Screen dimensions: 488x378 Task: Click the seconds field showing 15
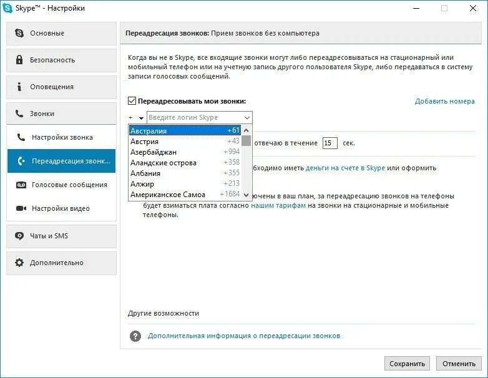point(330,143)
